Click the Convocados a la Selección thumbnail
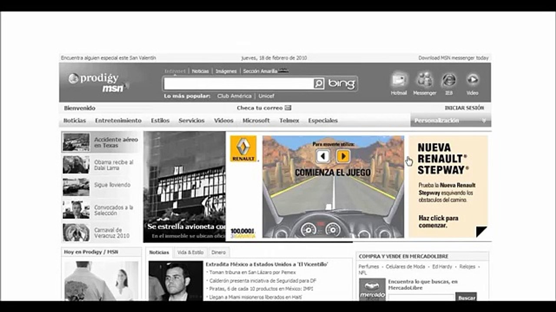This screenshot has width=556, height=312. (76, 210)
